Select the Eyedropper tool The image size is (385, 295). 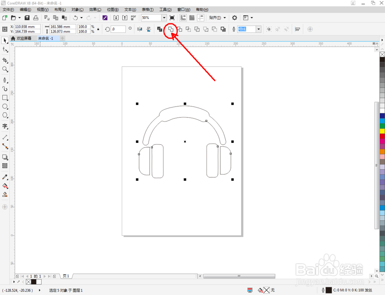click(5, 177)
